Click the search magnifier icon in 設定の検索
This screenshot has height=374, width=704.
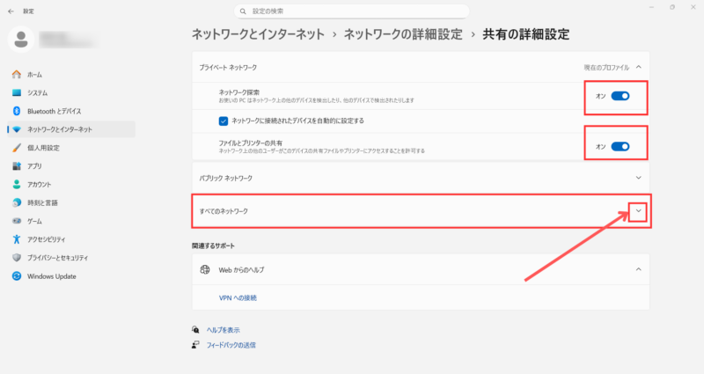pos(243,11)
